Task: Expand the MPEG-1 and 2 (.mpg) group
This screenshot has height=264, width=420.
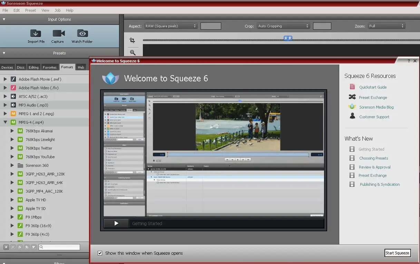Action: click(x=5, y=114)
